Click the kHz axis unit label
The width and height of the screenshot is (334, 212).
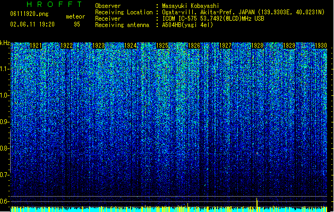coord(5,43)
